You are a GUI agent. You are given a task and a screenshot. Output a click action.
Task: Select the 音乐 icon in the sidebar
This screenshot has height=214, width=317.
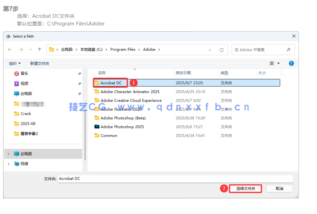click(16, 73)
